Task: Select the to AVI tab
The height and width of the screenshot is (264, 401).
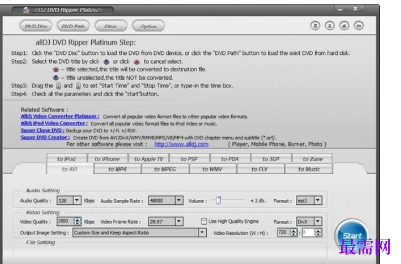Action: (70, 169)
